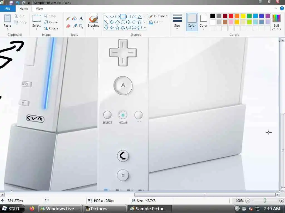
Task: Choose the Rounded rectangle shape
Action: (129, 17)
